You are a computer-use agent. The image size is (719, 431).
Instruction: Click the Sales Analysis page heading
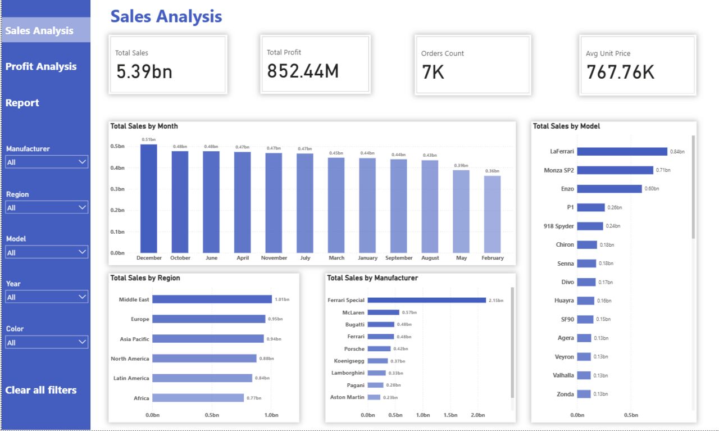pyautogui.click(x=166, y=16)
